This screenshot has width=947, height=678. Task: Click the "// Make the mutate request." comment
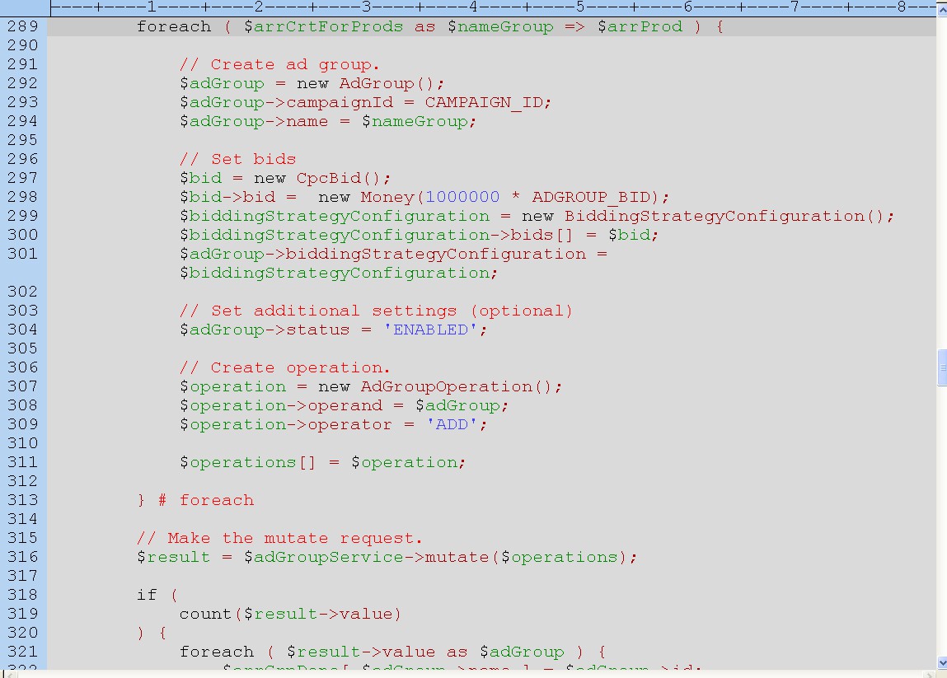(x=279, y=538)
